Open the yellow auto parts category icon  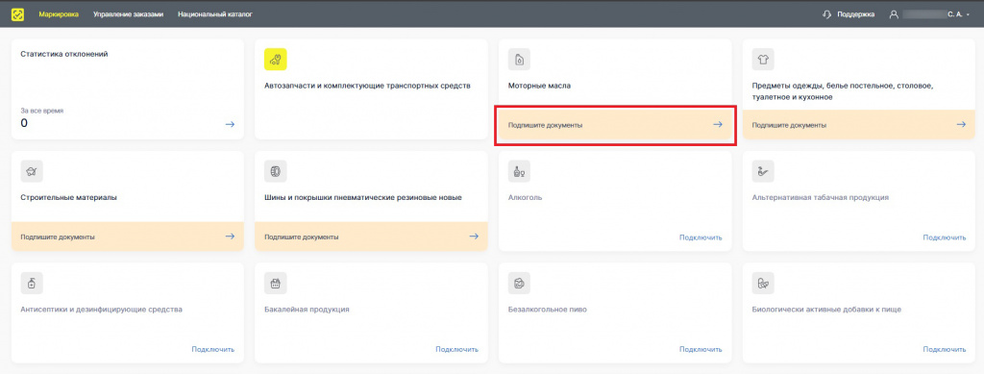pos(275,60)
